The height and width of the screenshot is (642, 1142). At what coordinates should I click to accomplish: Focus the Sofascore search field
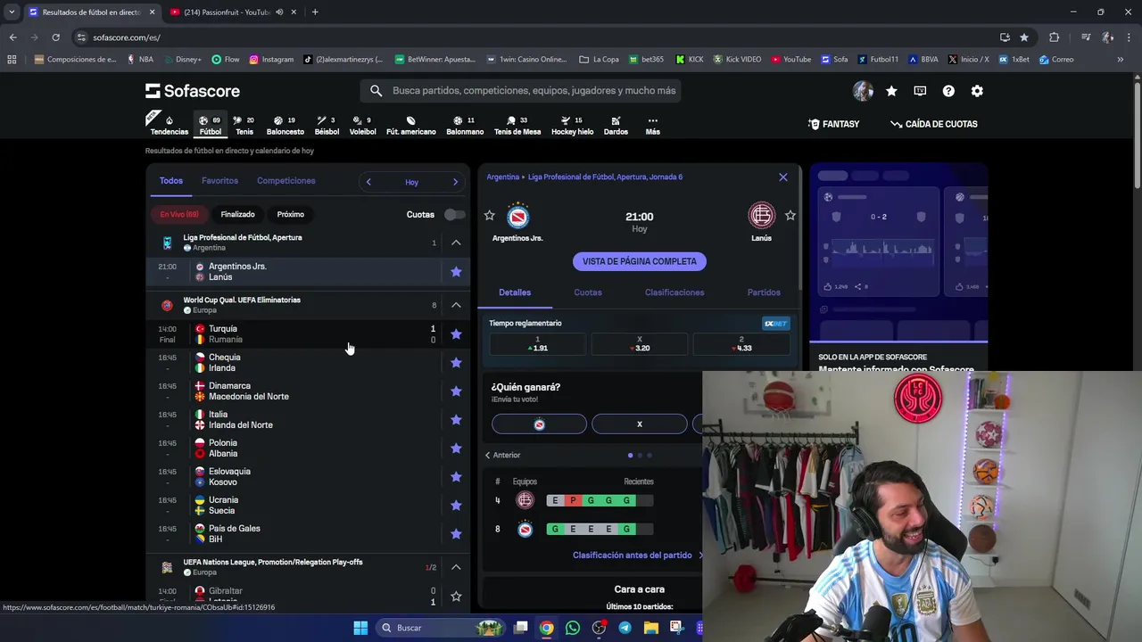(521, 91)
